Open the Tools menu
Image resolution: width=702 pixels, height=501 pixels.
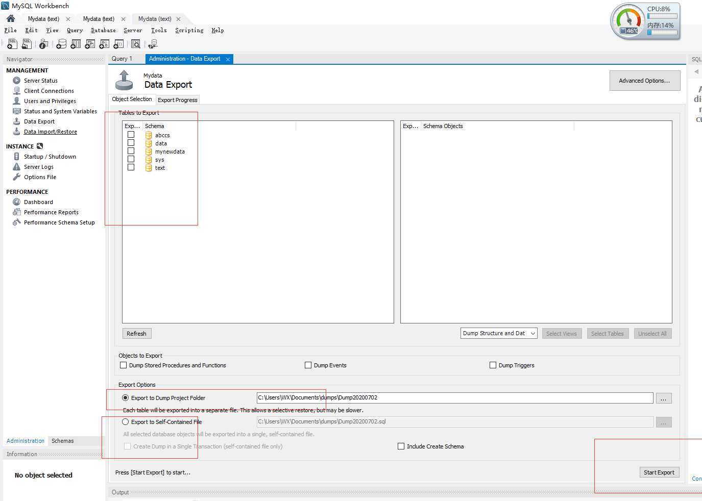159,30
